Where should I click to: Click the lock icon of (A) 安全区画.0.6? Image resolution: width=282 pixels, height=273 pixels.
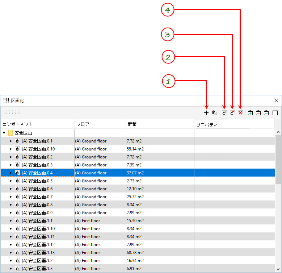coord(17,189)
